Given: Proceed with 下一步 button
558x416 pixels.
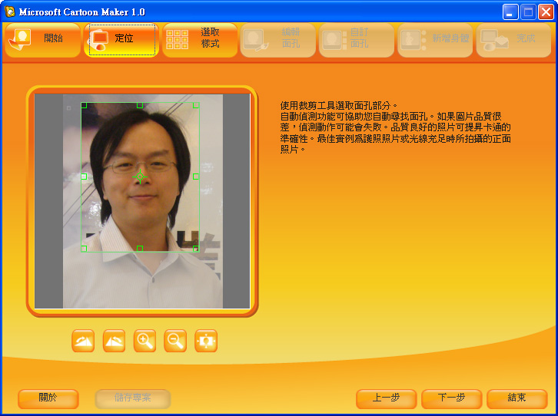Looking at the screenshot, I should [x=452, y=399].
